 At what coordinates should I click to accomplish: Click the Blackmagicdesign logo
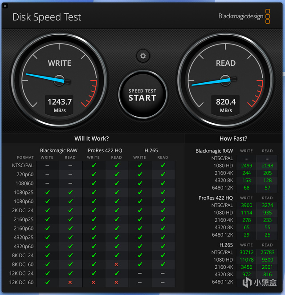click(244, 16)
